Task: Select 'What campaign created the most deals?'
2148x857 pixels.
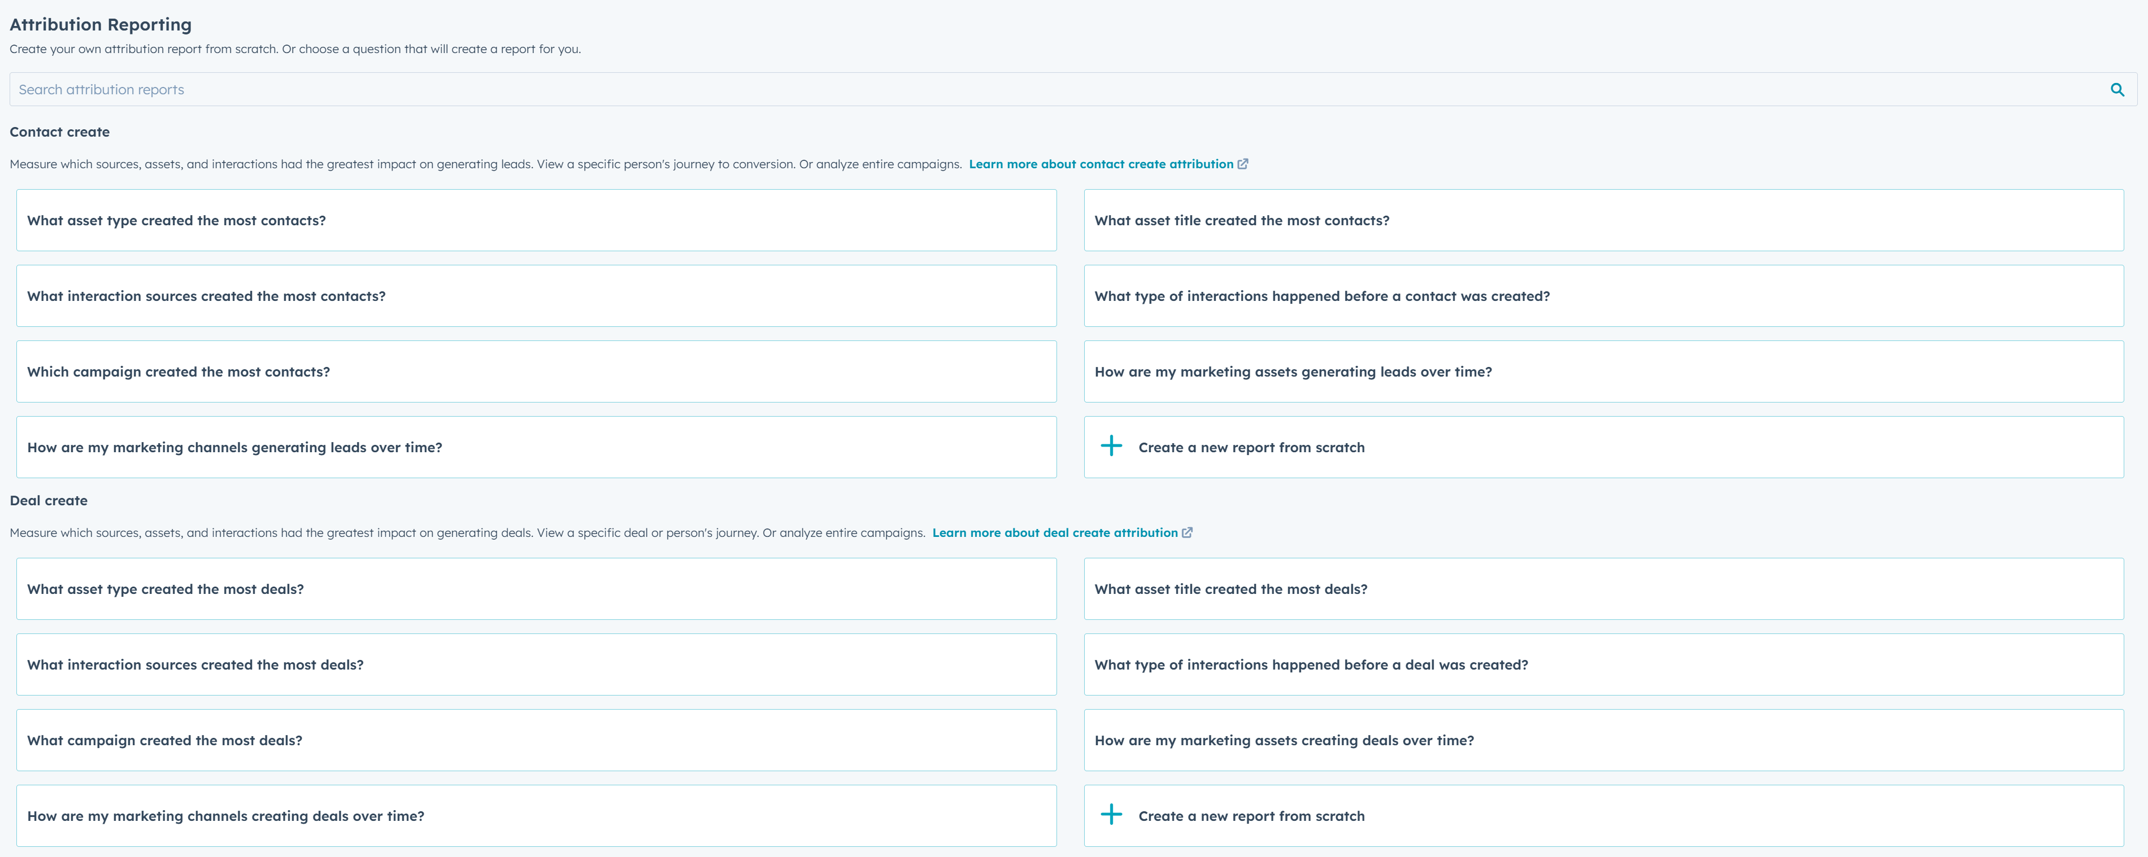Action: pyautogui.click(x=536, y=740)
